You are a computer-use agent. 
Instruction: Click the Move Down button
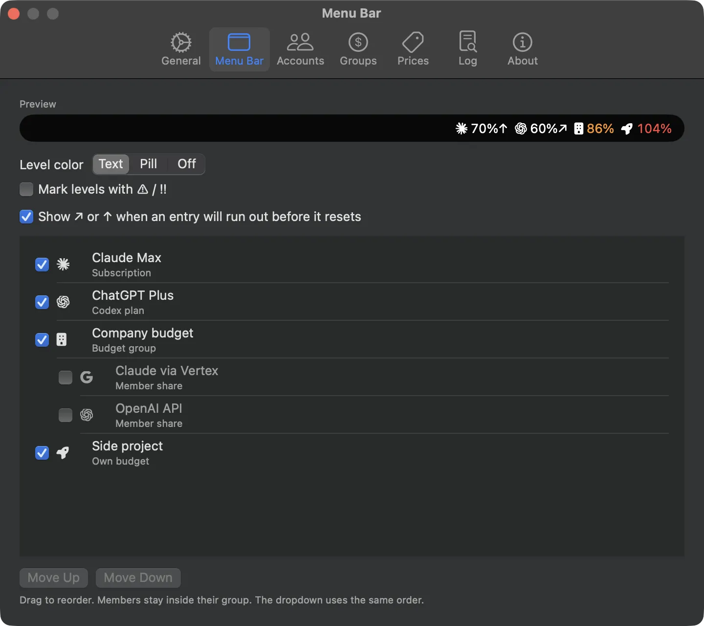[138, 578]
